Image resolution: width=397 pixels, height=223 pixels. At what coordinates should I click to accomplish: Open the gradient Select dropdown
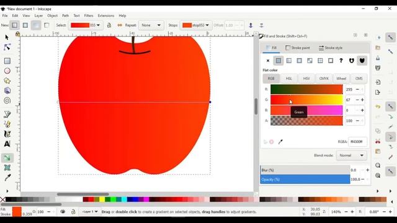click(x=86, y=25)
